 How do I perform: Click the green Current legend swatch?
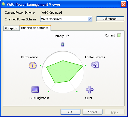click(x=119, y=35)
